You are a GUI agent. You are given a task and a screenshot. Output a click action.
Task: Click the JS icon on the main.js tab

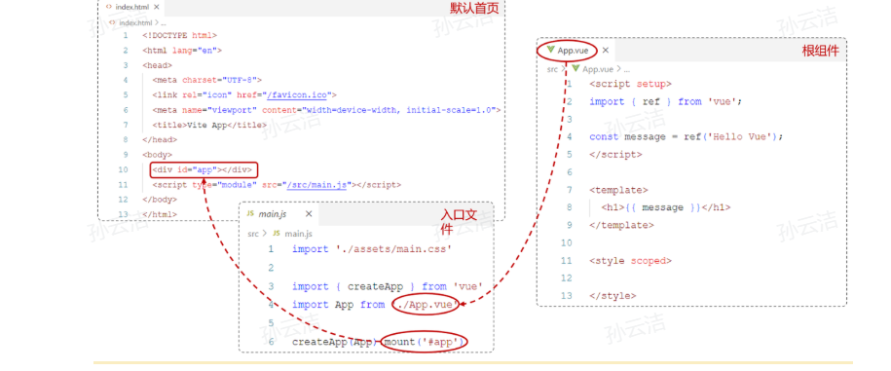250,214
